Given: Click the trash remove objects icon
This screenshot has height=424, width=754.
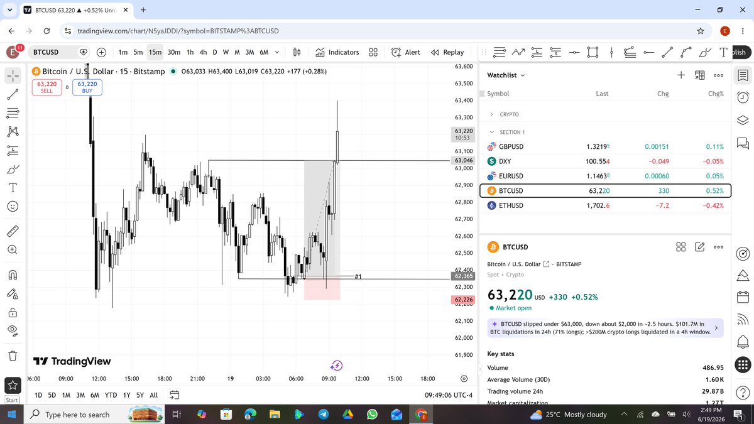Looking at the screenshot, I should coord(13,356).
